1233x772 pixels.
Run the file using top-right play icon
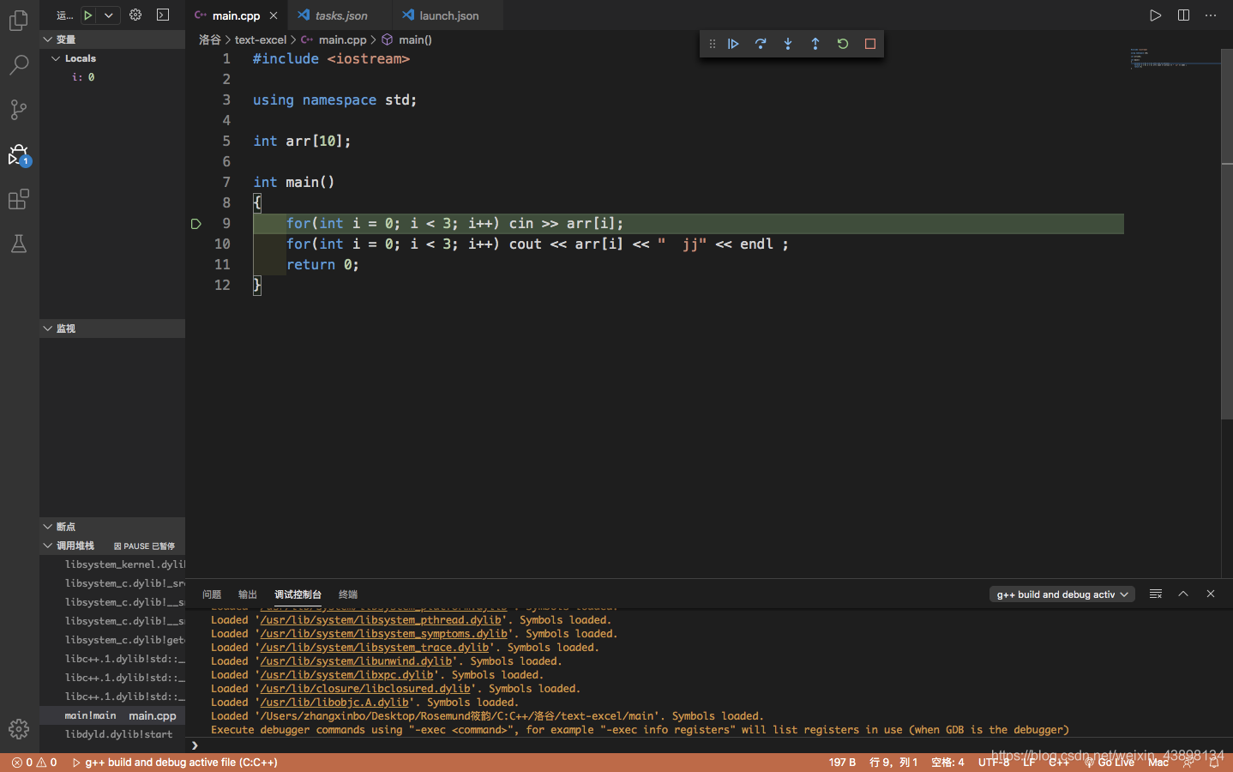tap(1156, 15)
